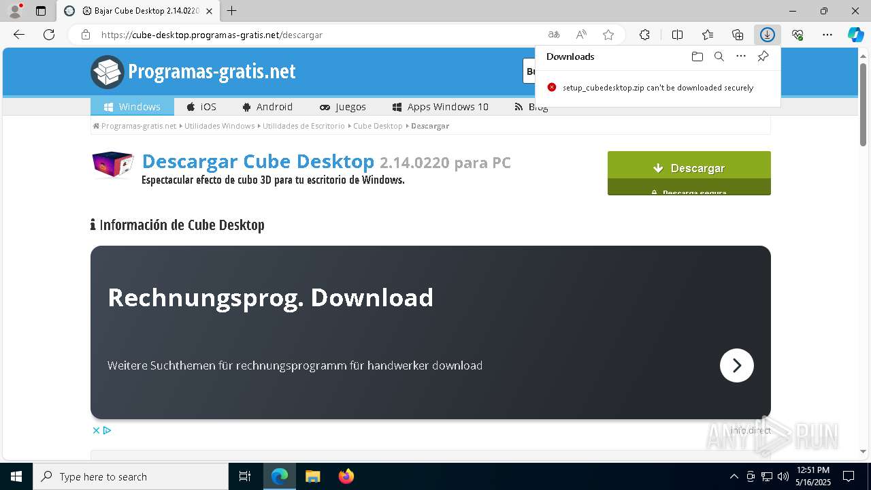Open notification center
The image size is (871, 490).
click(849, 476)
